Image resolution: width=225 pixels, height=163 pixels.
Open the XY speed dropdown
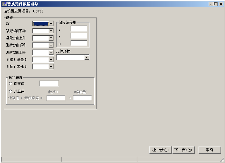[x=43, y=24]
